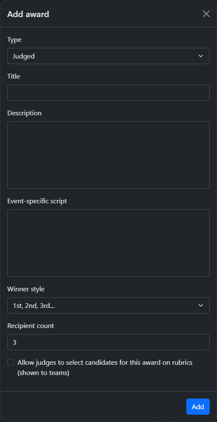The image size is (217, 422).
Task: Select the Recipient count field showing 3
Action: (108, 342)
